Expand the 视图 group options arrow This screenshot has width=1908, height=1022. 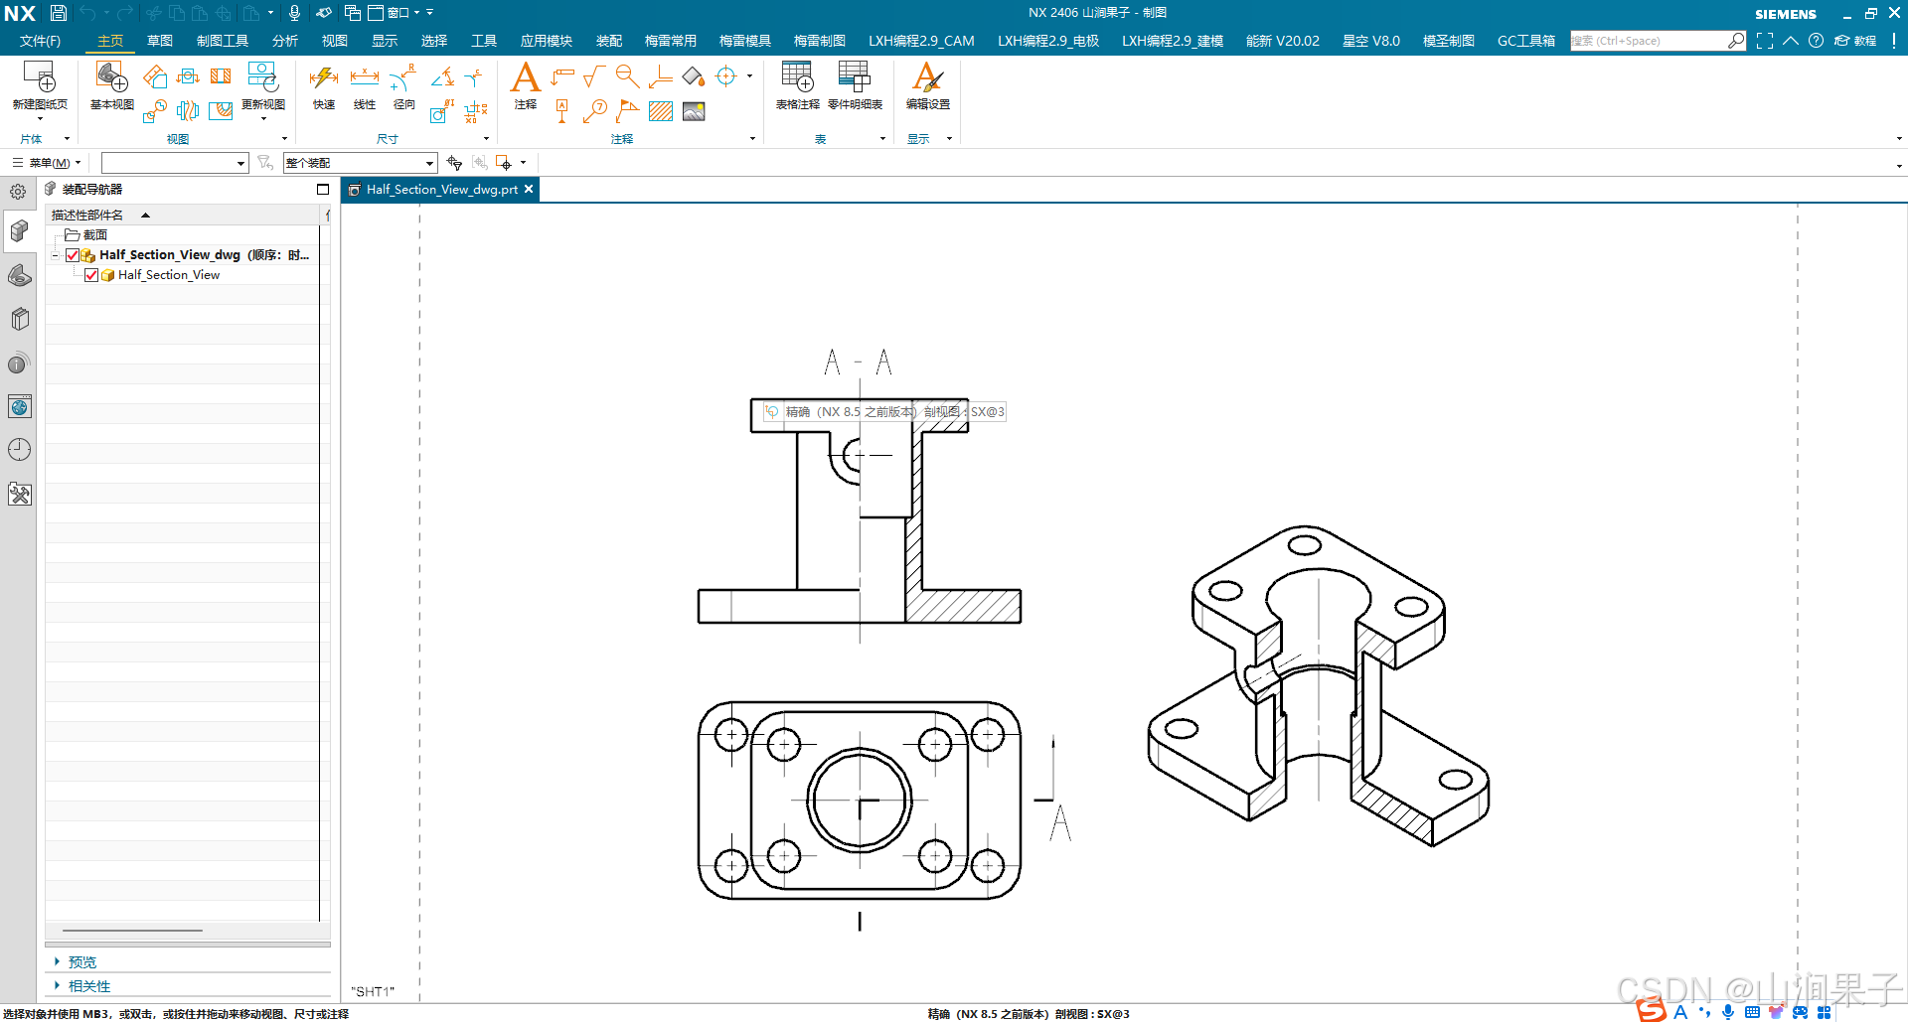284,139
